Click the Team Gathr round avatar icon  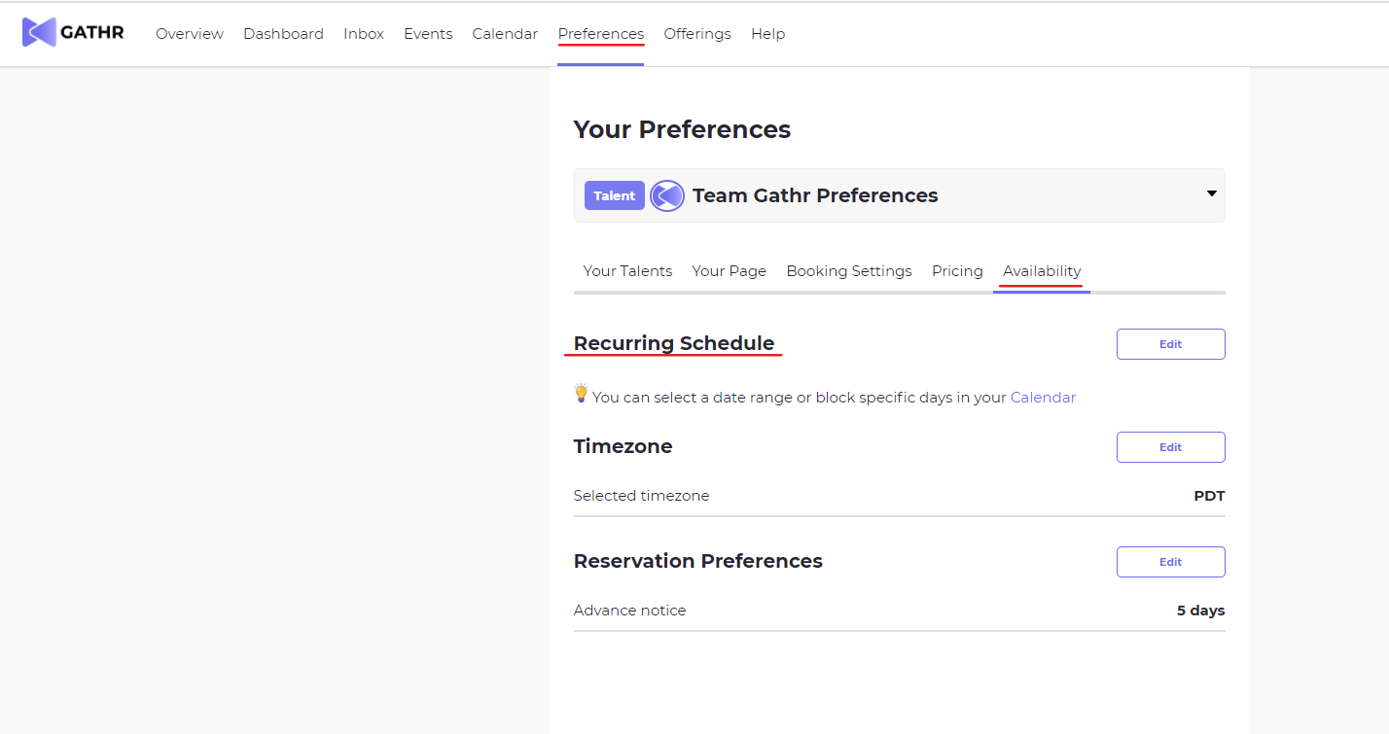point(667,195)
